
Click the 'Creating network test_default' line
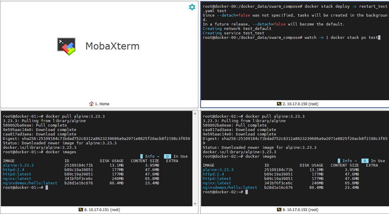pyautogui.click(x=237, y=29)
